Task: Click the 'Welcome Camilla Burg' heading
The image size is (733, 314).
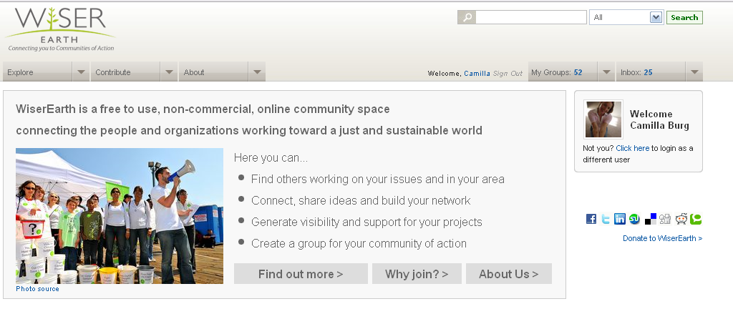Action: (x=659, y=119)
